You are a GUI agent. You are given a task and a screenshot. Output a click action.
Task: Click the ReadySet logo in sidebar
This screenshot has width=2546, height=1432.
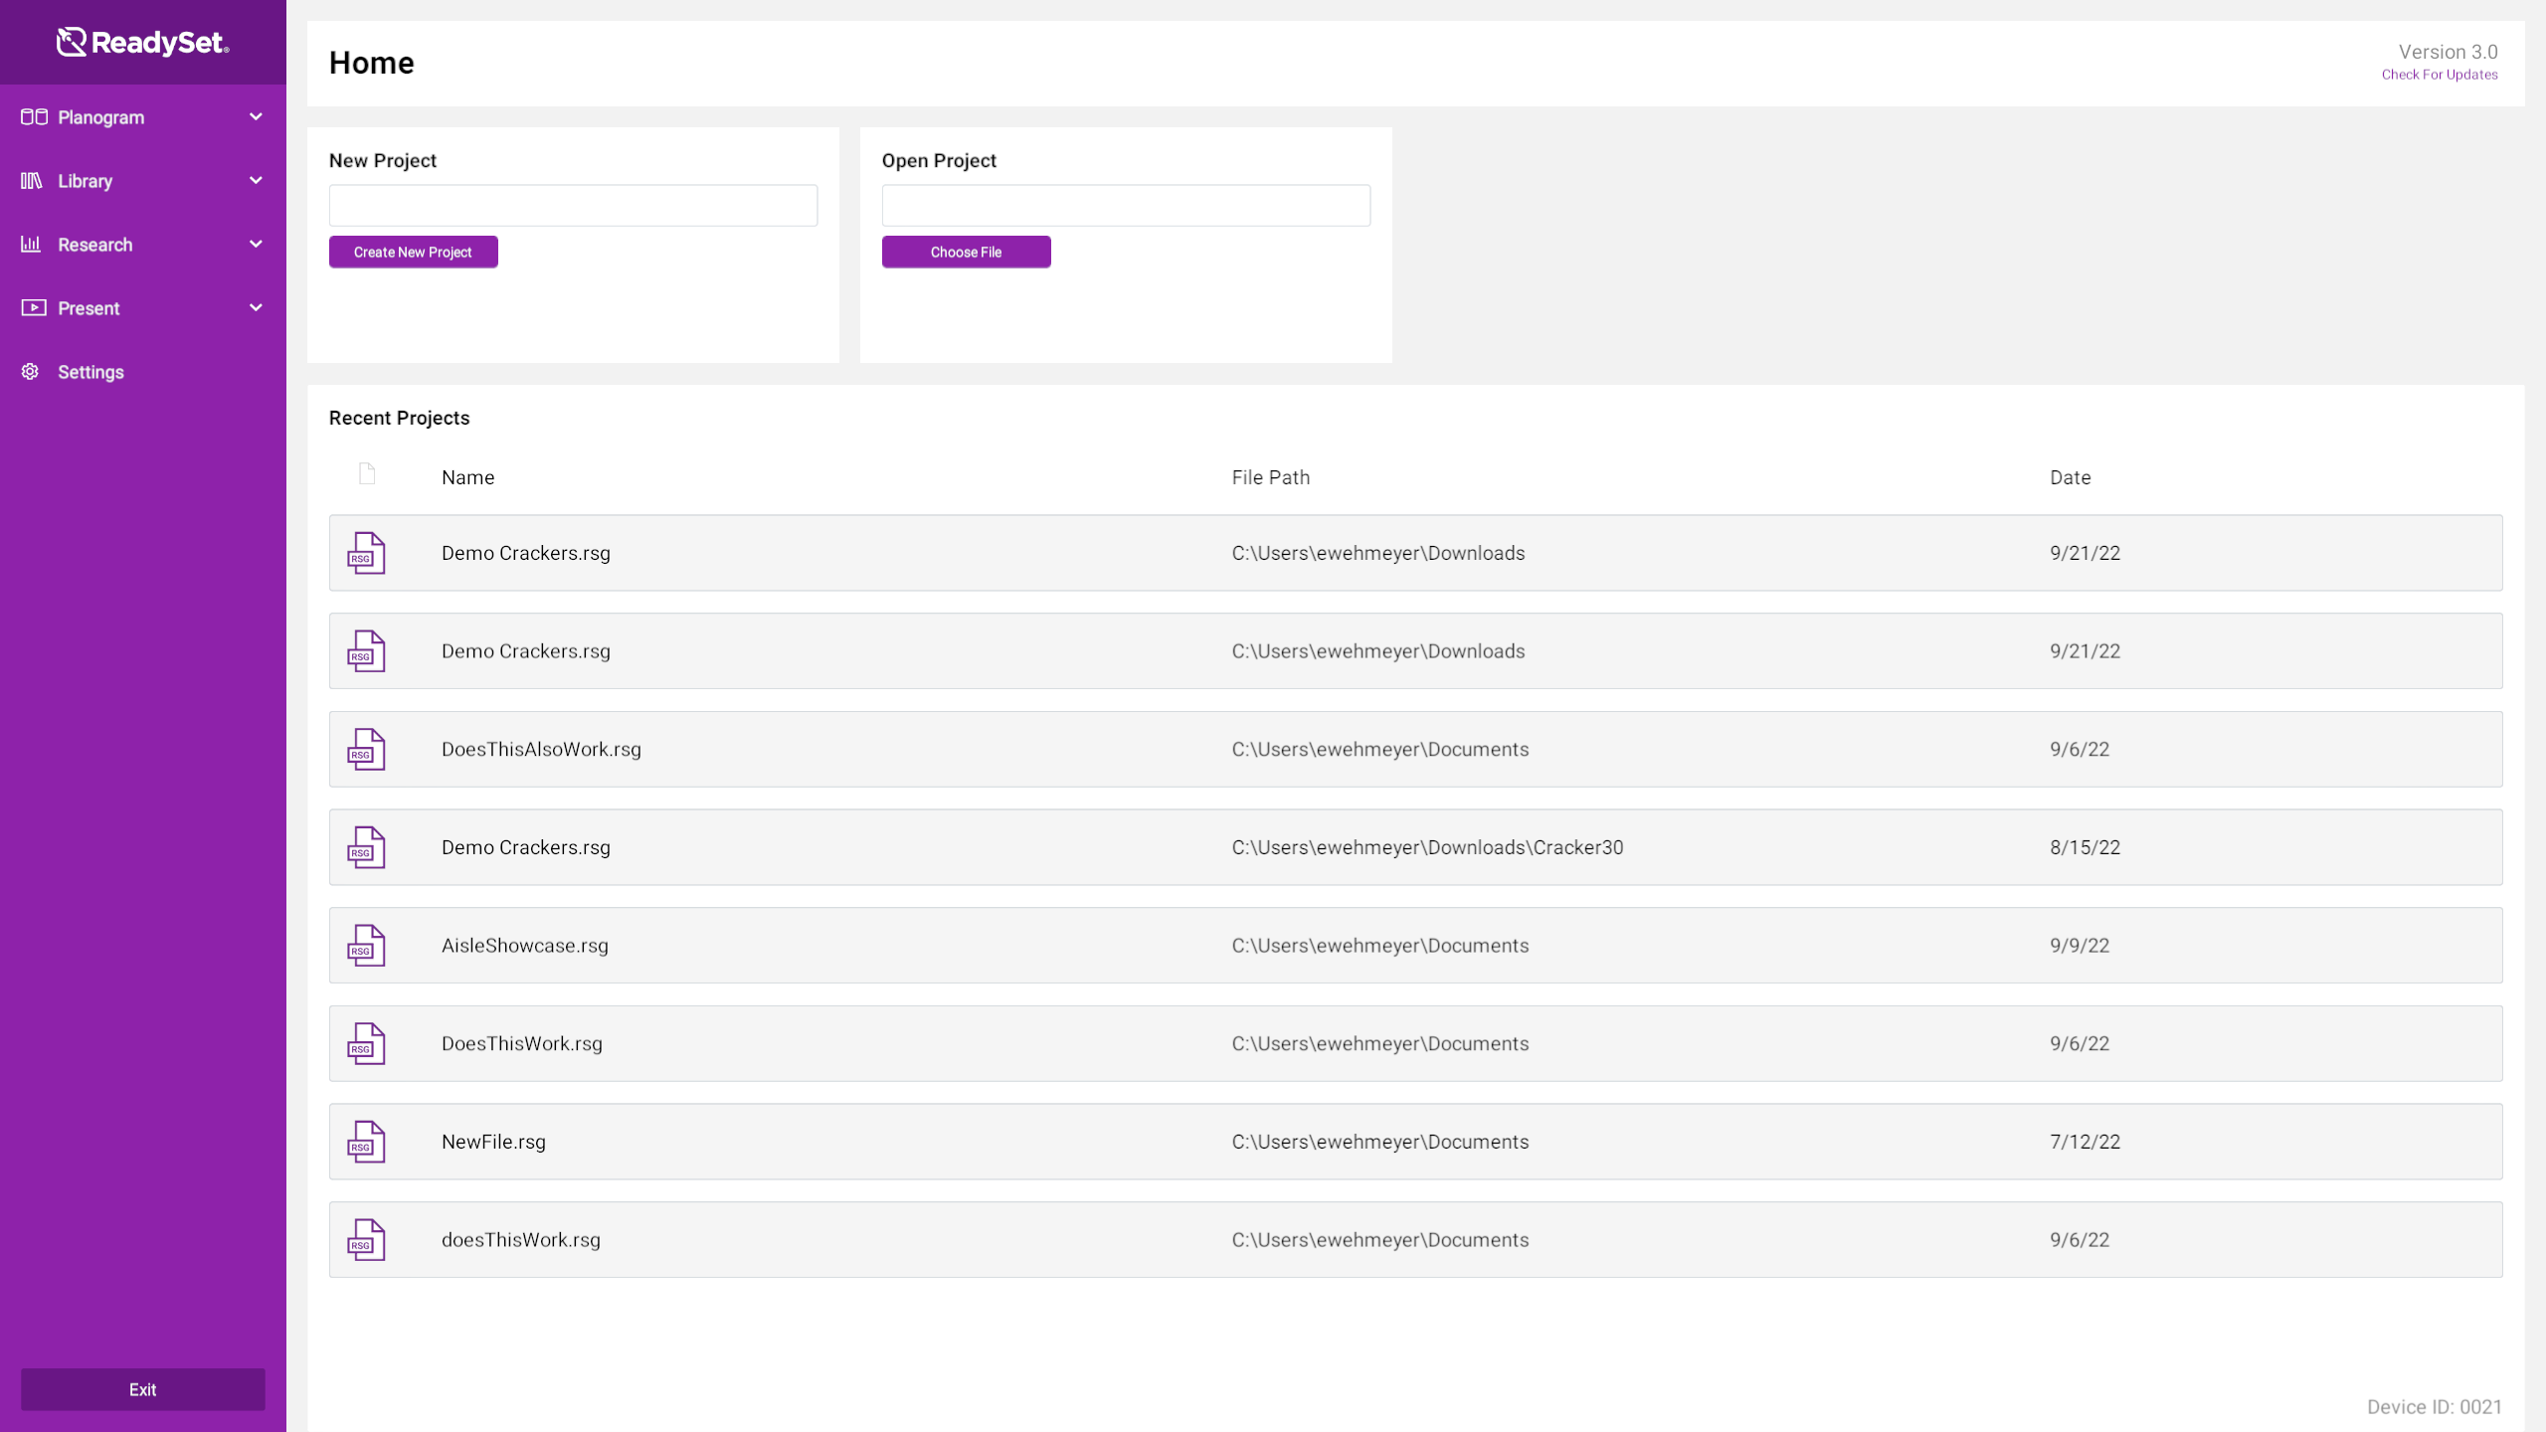point(142,42)
